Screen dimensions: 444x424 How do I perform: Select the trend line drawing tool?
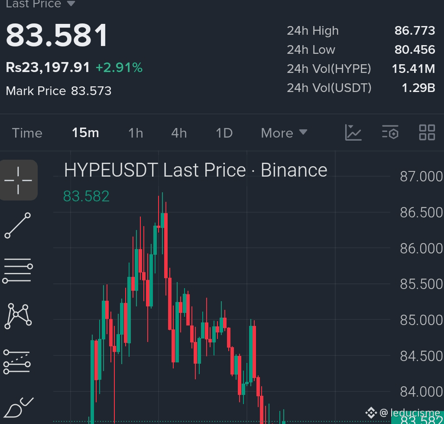(18, 225)
